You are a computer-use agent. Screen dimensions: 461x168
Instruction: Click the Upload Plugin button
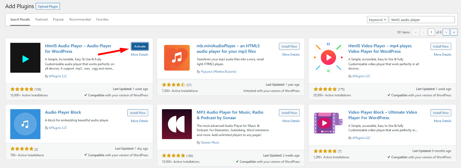pos(48,6)
